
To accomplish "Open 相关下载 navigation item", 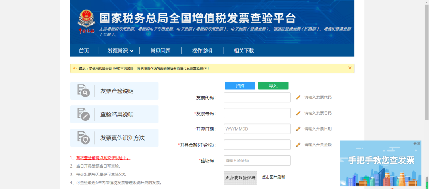I will pos(244,51).
